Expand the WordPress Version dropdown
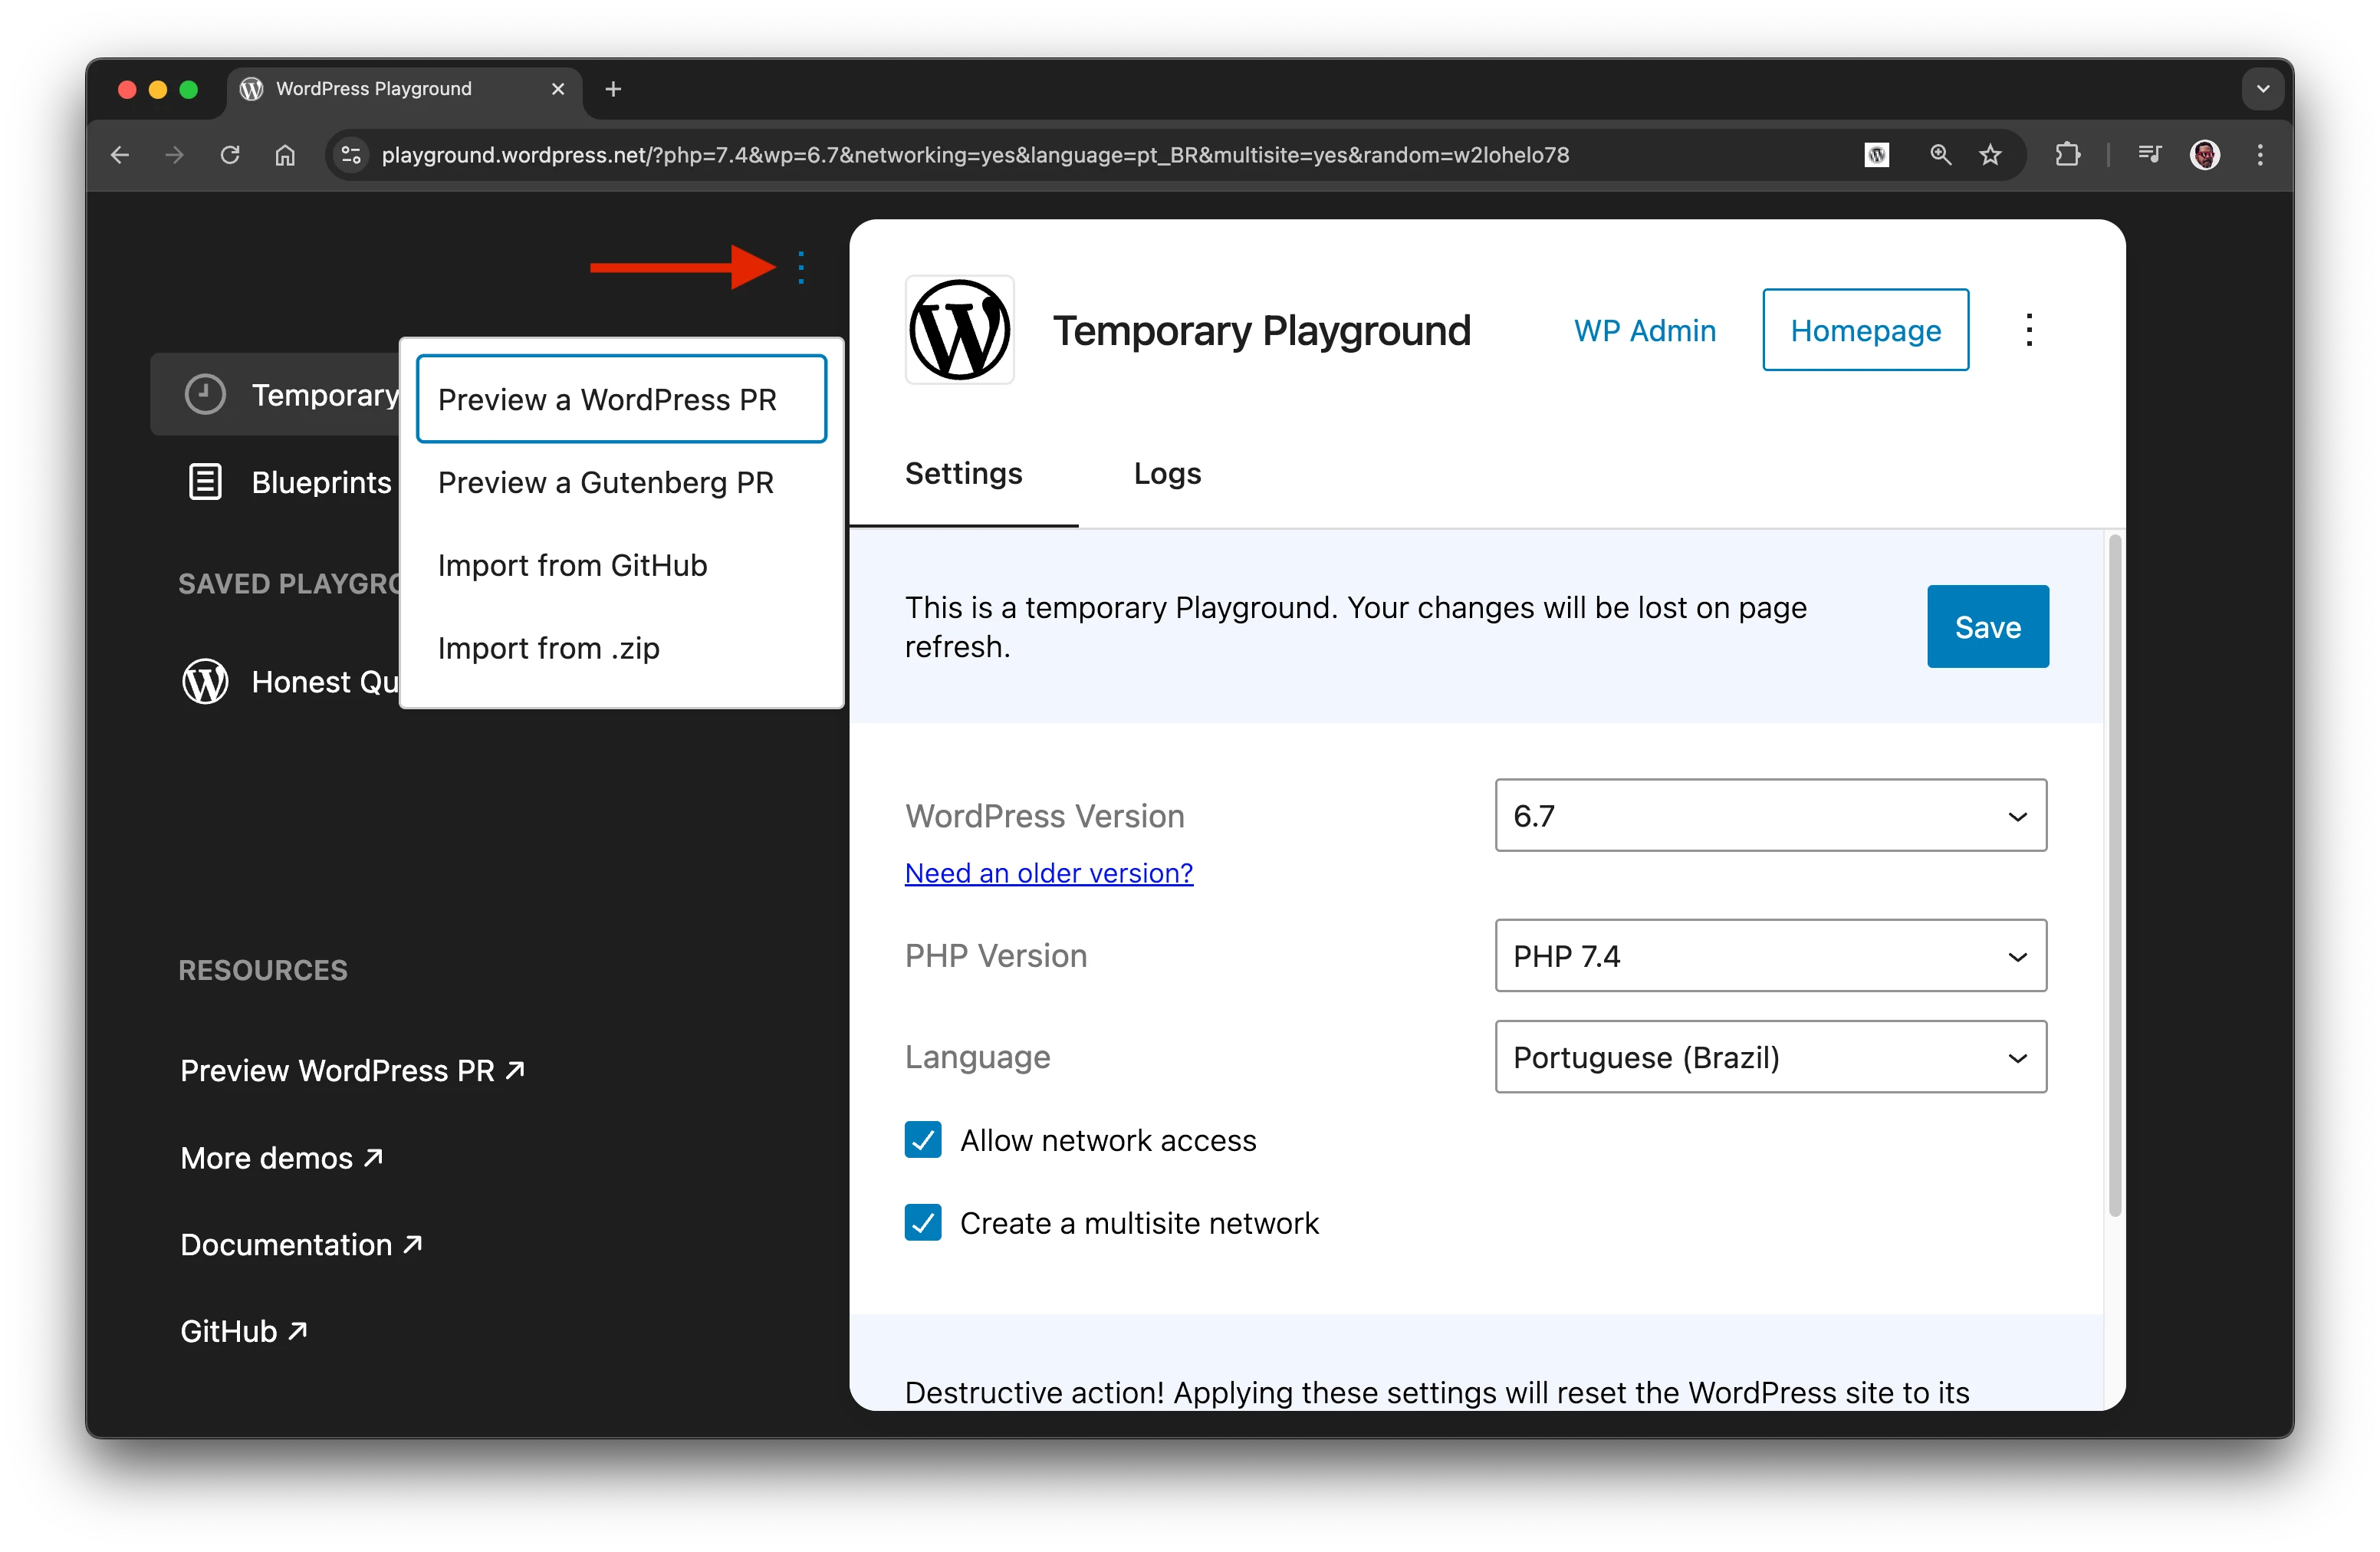The width and height of the screenshot is (2380, 1552). point(1770,815)
